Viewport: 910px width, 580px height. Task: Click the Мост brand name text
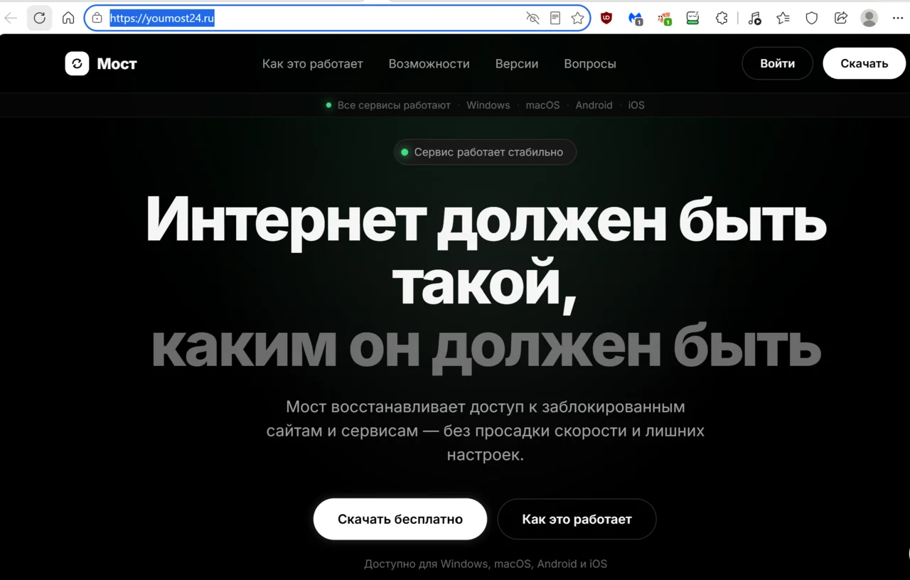(117, 63)
